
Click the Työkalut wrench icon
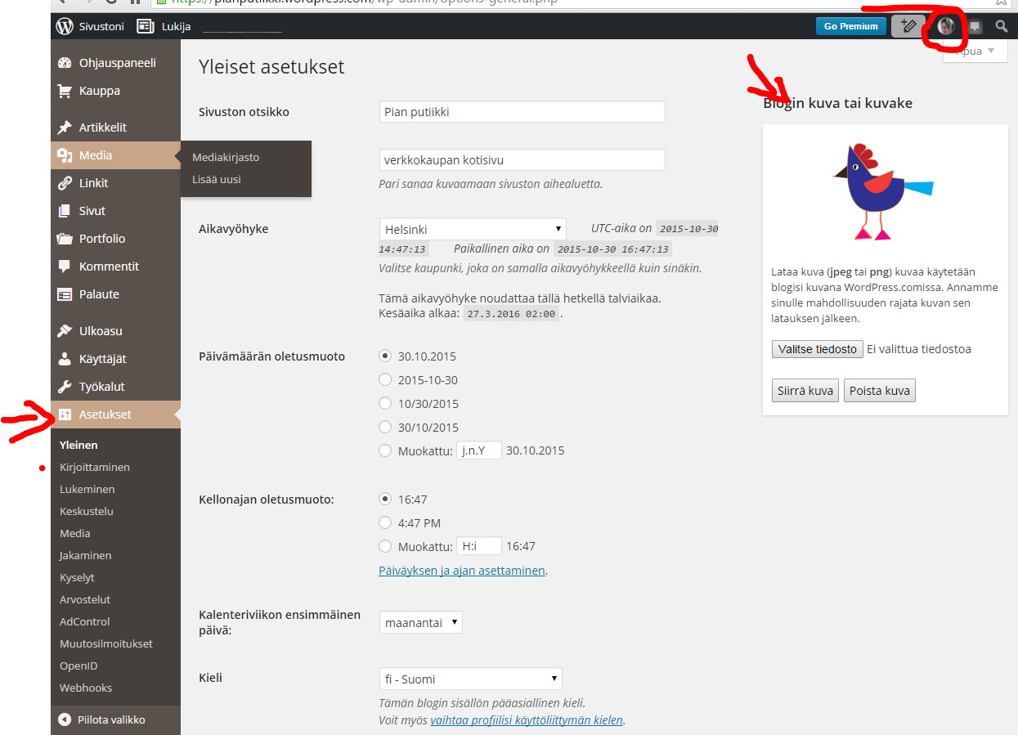pyautogui.click(x=65, y=386)
